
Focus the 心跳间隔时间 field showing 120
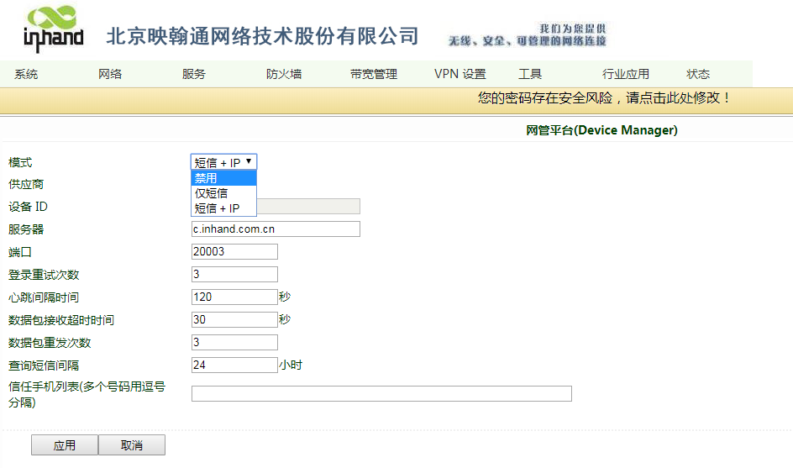pos(234,297)
